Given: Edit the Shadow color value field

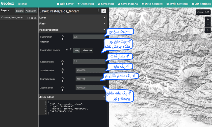Looking at the screenshot, I should coord(90,71).
